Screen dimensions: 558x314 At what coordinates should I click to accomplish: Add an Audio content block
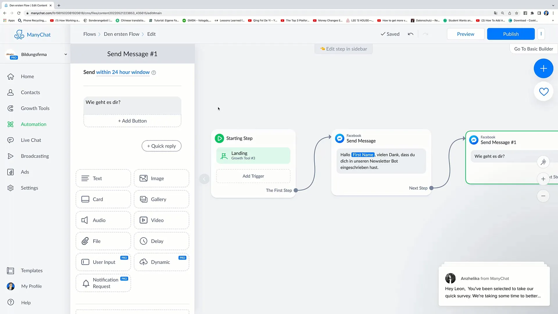click(103, 220)
